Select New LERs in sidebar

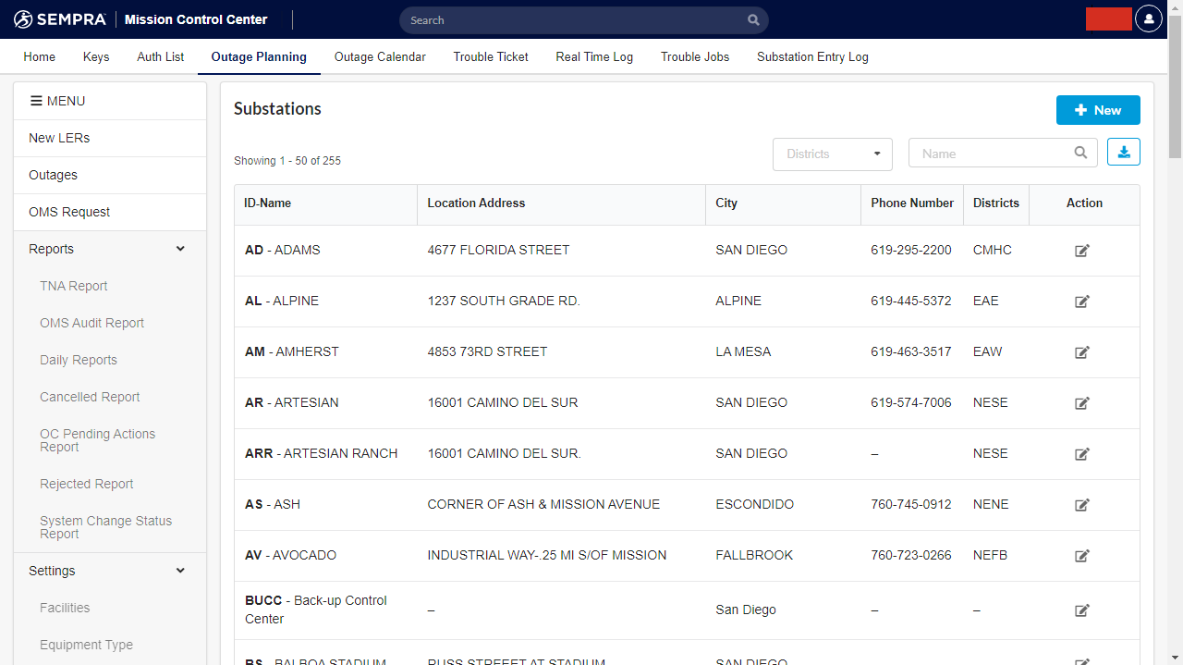[x=59, y=138]
